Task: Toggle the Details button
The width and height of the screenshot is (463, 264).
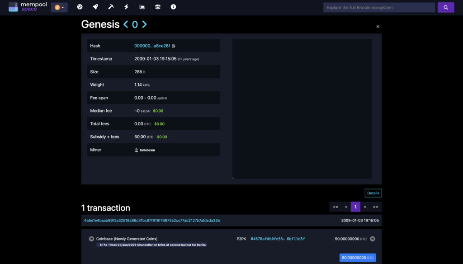Action: tap(373, 193)
